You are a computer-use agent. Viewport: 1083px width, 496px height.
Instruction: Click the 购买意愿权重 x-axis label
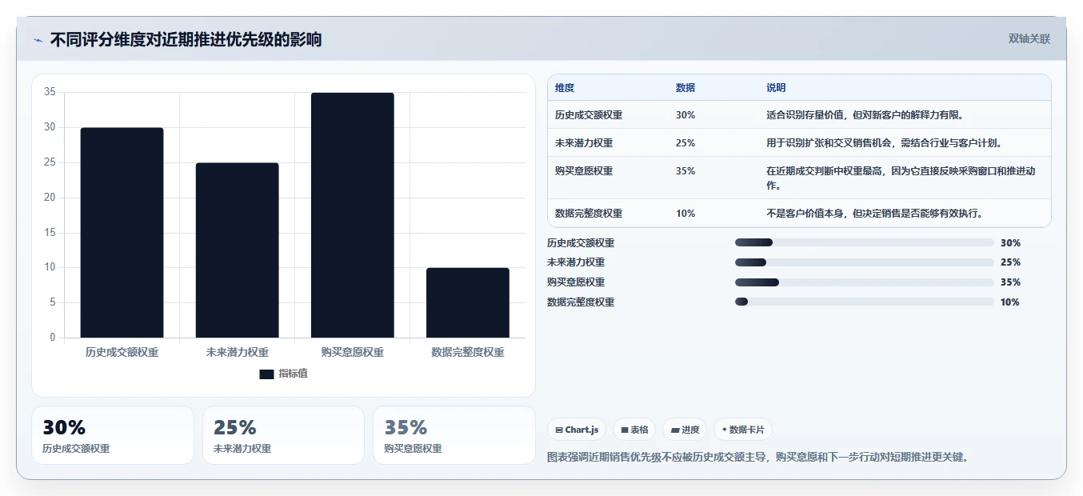352,352
